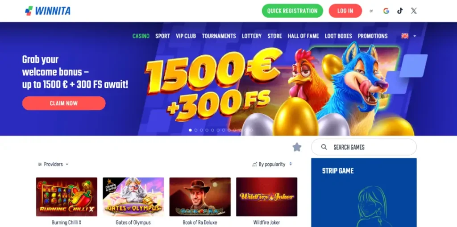457x227 pixels.
Task: Sign in with the X icon
Action: (414, 11)
